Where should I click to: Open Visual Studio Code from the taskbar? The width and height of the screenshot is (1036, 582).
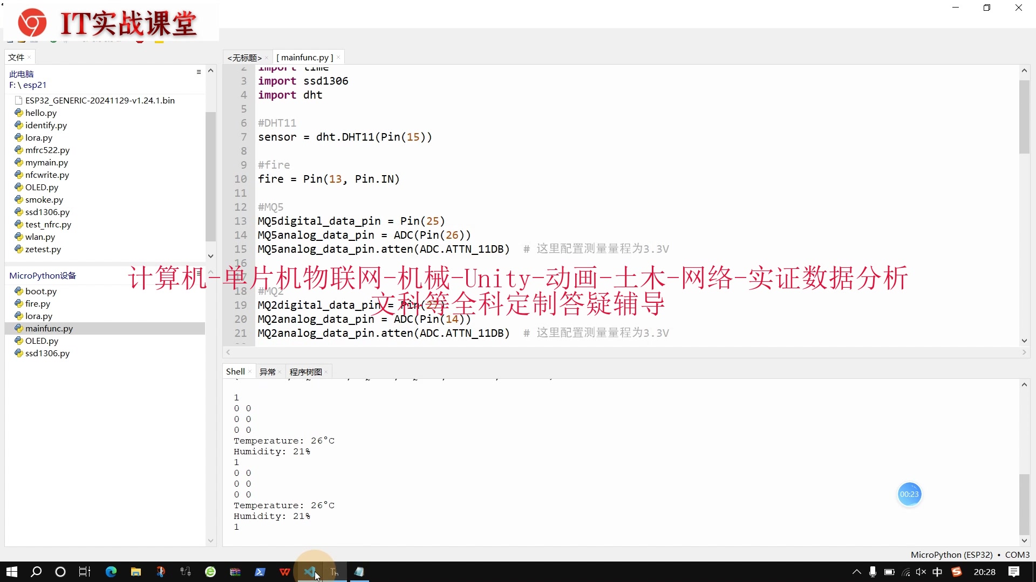[309, 572]
